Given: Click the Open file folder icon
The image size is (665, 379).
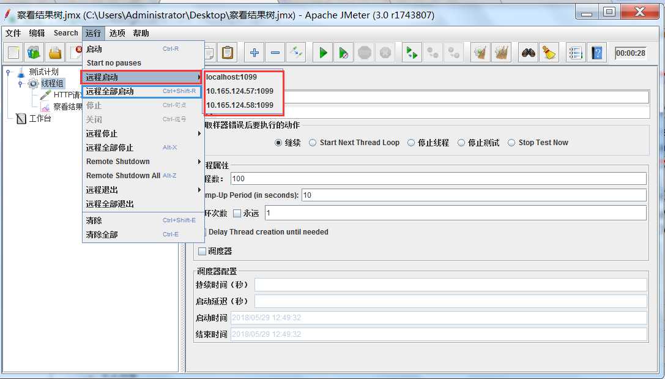Looking at the screenshot, I should pos(55,53).
